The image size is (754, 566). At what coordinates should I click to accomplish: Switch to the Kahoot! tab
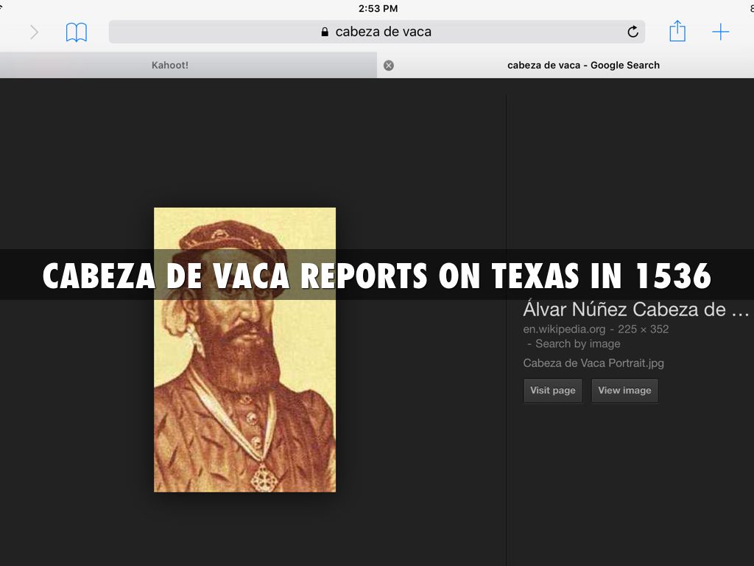tap(170, 65)
